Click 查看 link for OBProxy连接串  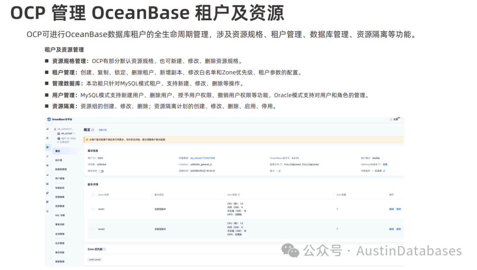(x=385, y=164)
